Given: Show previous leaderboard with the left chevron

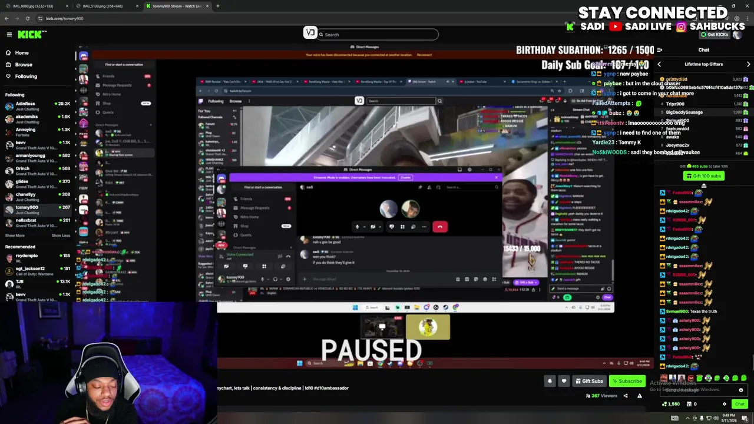Looking at the screenshot, I should click(x=659, y=64).
